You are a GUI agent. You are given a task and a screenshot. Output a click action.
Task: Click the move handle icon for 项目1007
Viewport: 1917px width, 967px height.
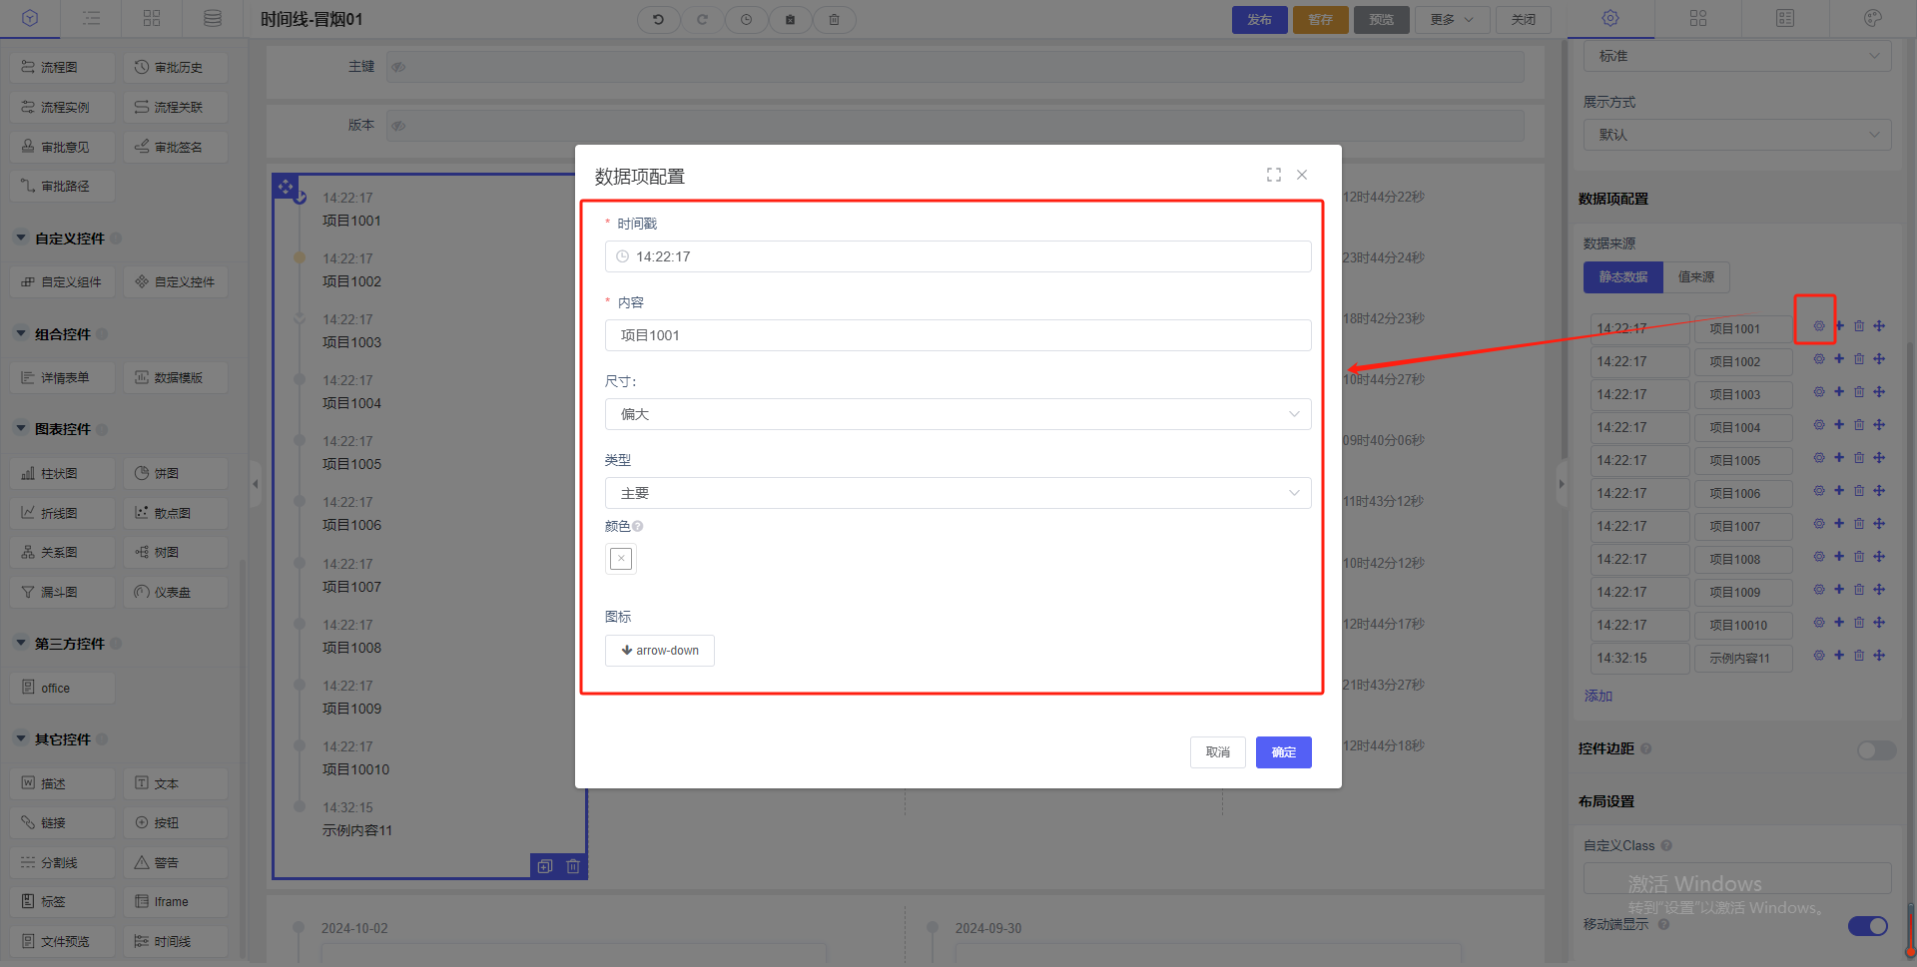pyautogui.click(x=1878, y=524)
